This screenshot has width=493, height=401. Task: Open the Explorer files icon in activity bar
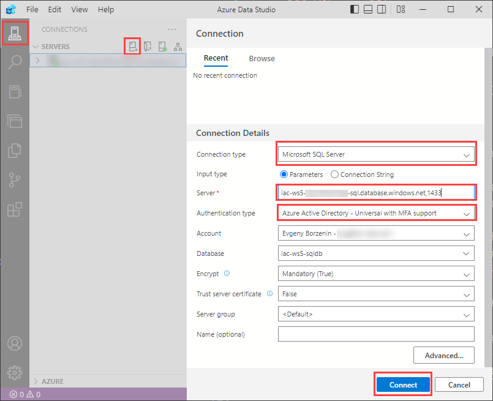pos(15,151)
